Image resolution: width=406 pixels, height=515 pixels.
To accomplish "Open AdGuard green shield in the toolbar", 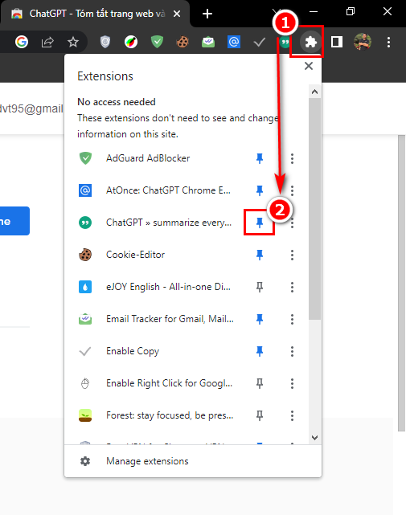I will [x=157, y=42].
